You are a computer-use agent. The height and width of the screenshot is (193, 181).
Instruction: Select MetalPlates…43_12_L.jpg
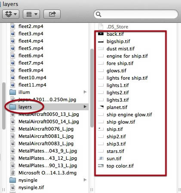click(48, 158)
